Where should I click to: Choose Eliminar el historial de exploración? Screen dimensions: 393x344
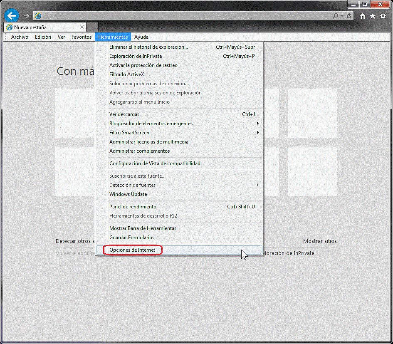(x=148, y=47)
